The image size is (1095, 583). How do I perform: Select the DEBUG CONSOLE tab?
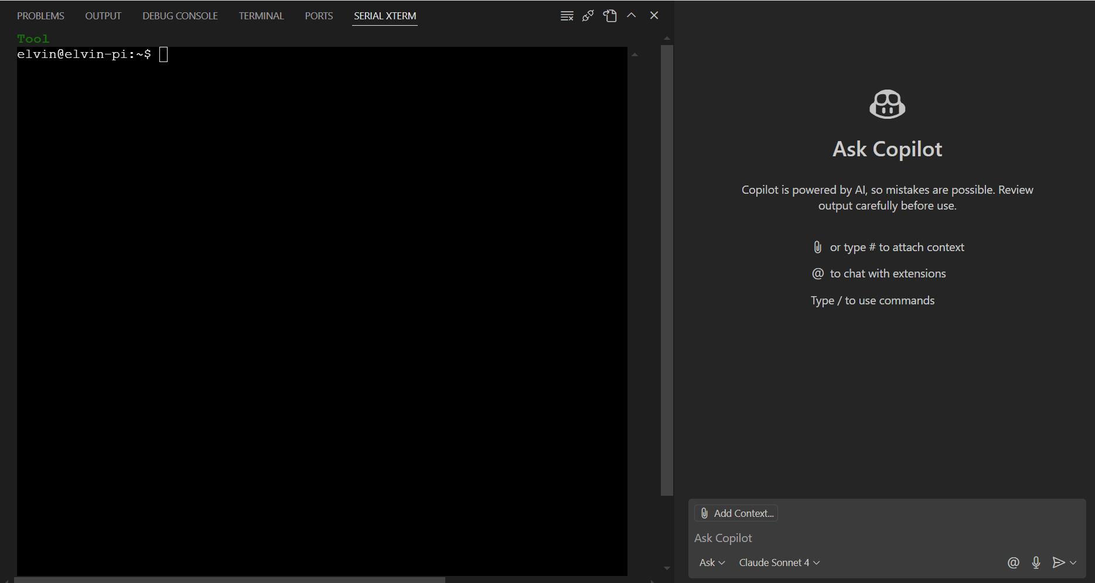pyautogui.click(x=180, y=16)
